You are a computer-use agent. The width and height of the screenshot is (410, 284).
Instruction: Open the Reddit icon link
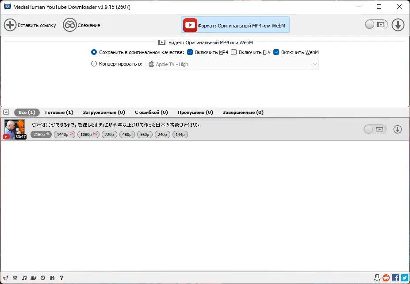click(x=386, y=277)
